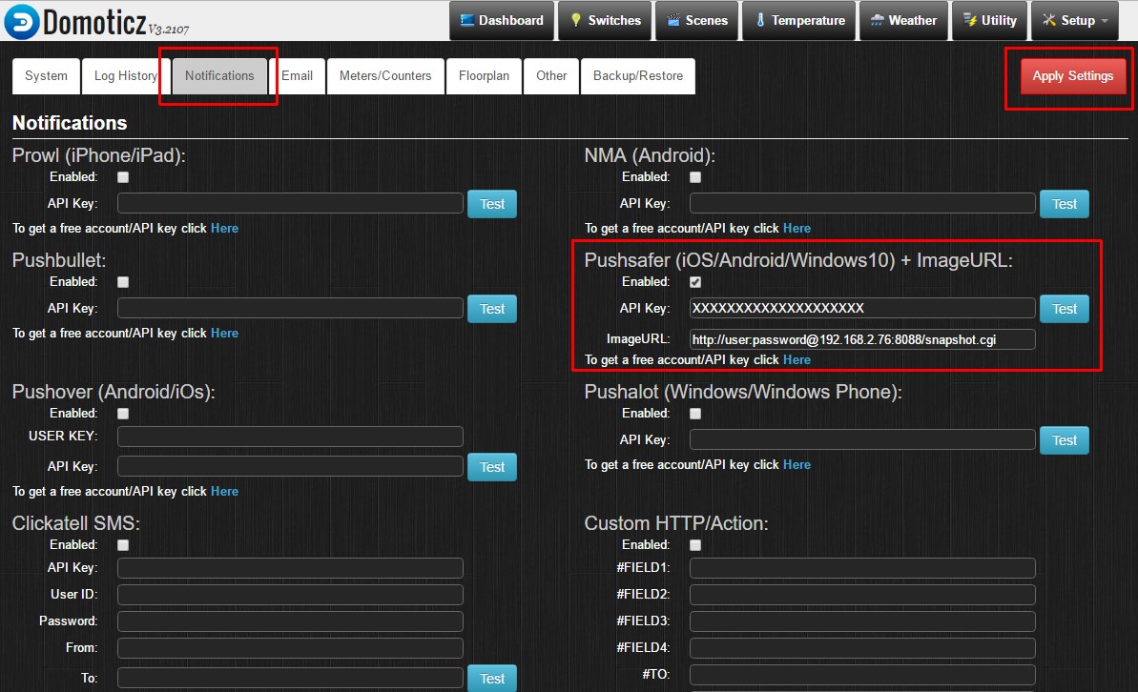Disable the Pushsafer Enabled checkbox
The height and width of the screenshot is (692, 1138).
click(695, 282)
